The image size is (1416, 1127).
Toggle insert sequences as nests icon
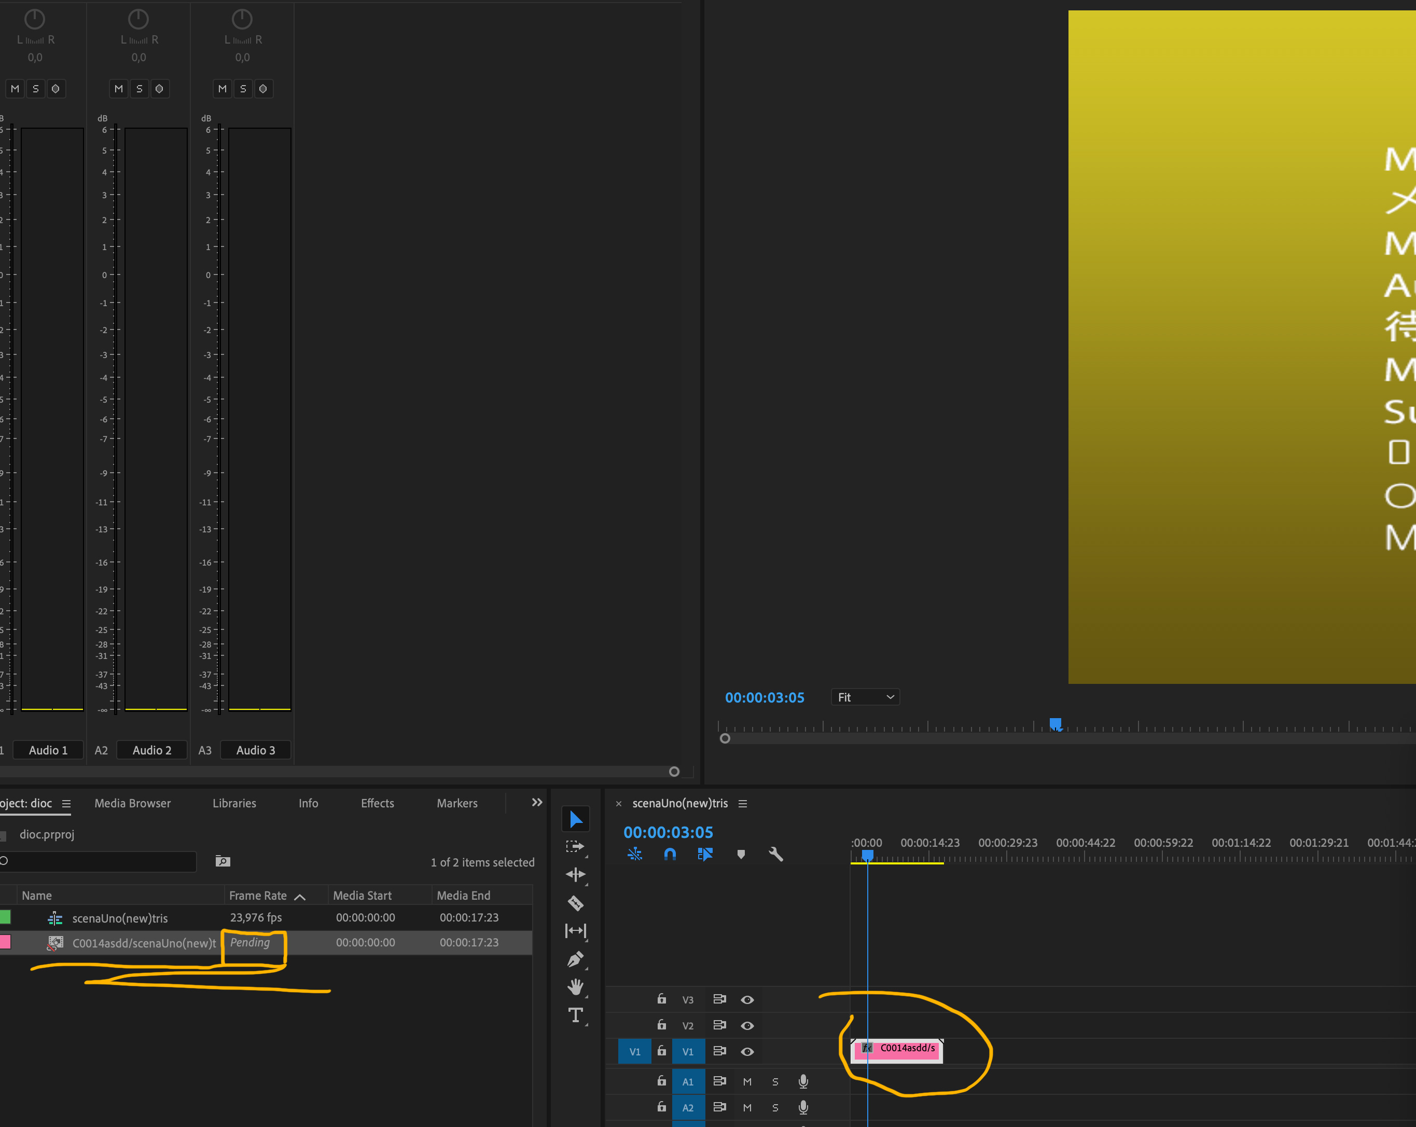634,854
